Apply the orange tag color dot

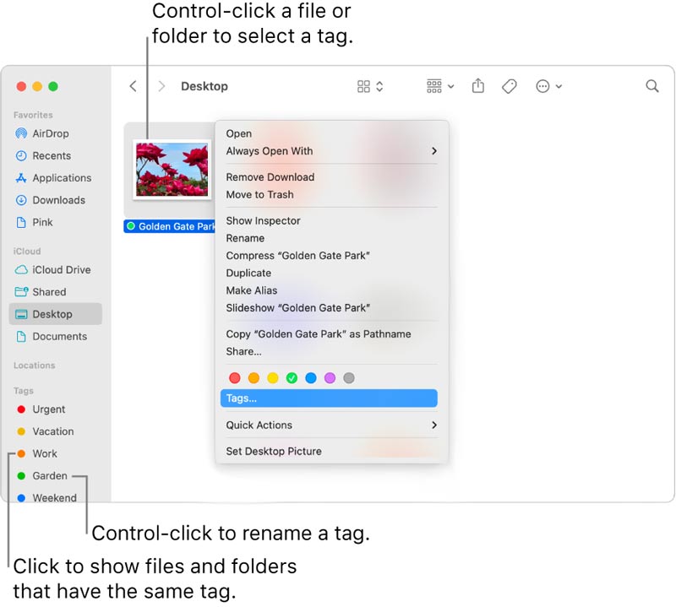click(x=254, y=378)
